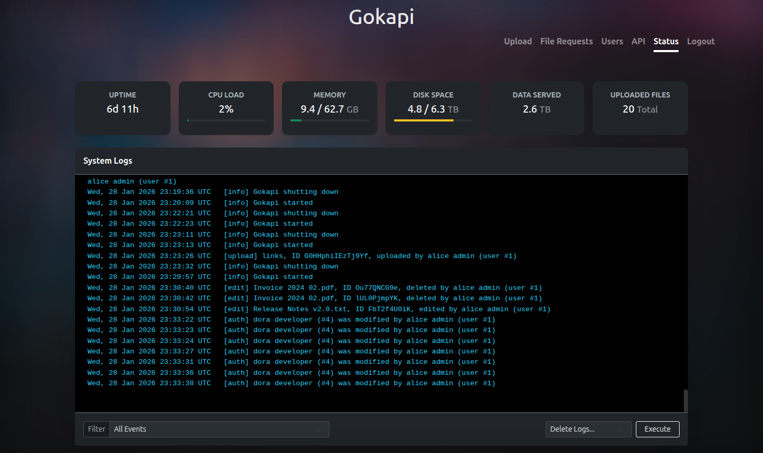763x453 pixels.
Task: Click the 2% CPU load value
Action: [x=226, y=109]
